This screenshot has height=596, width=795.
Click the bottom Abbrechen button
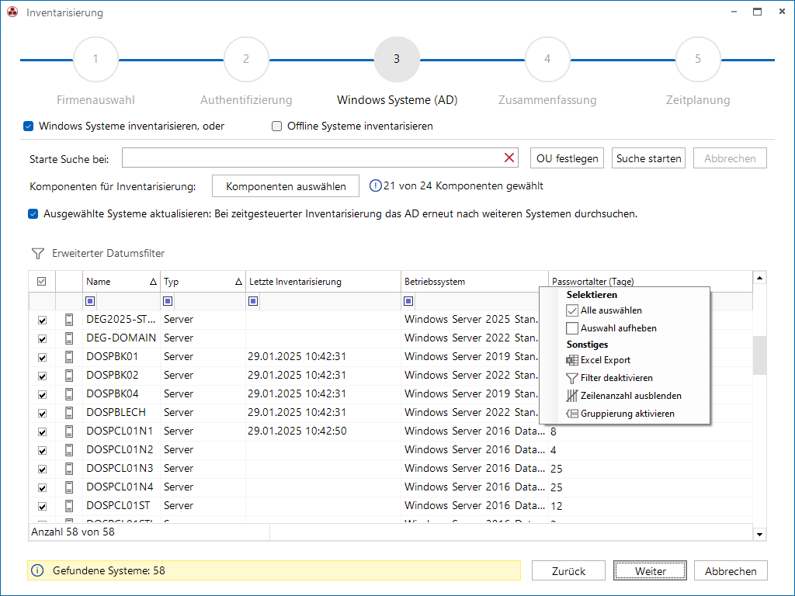click(731, 570)
